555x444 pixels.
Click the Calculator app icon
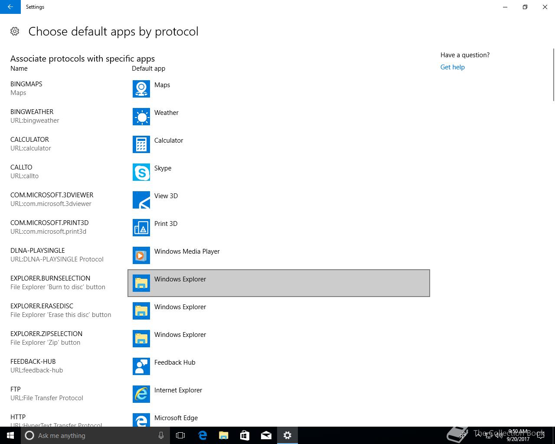(141, 144)
